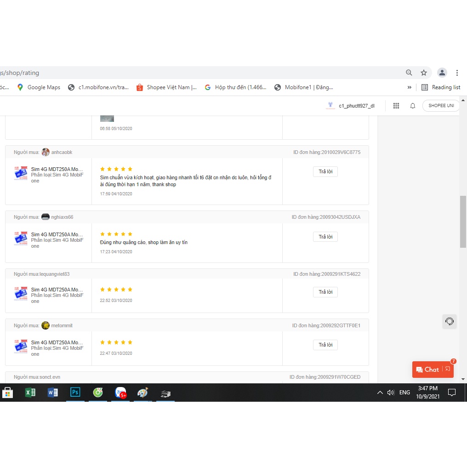
Task: Open the Reading list panel
Action: tap(441, 87)
